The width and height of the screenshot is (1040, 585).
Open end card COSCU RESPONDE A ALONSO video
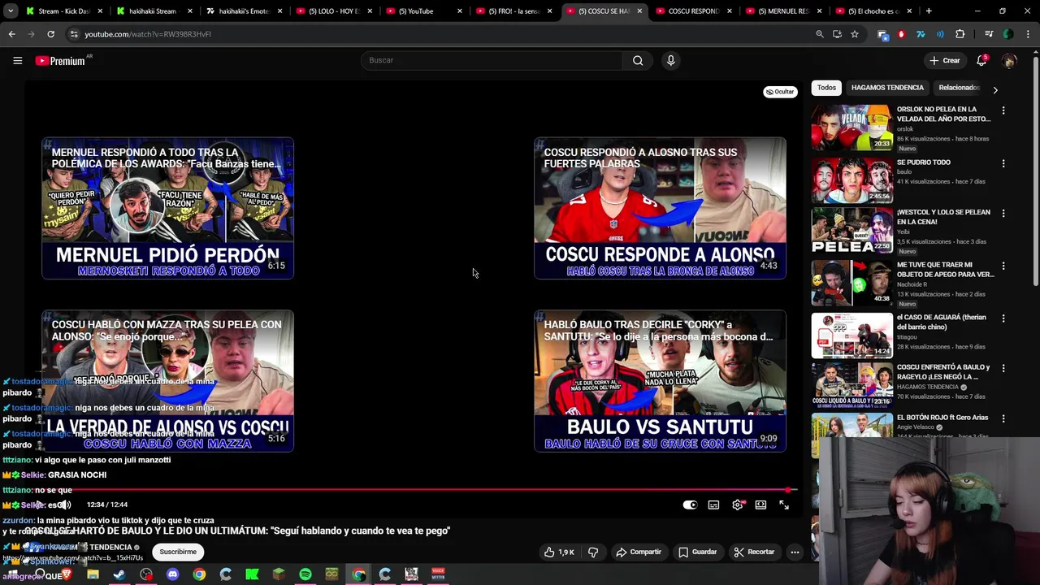point(660,208)
